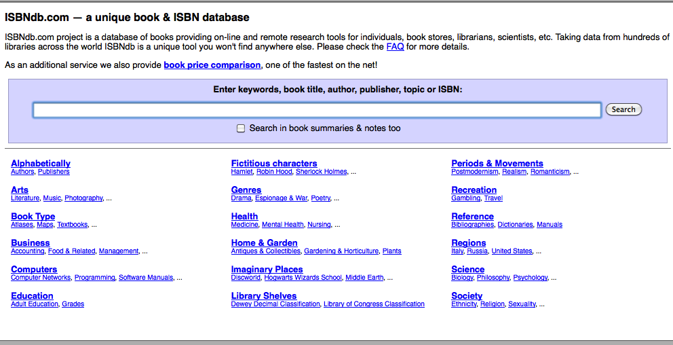The height and width of the screenshot is (345, 673).
Task: Visit the Postmodernism link
Action: click(x=475, y=171)
